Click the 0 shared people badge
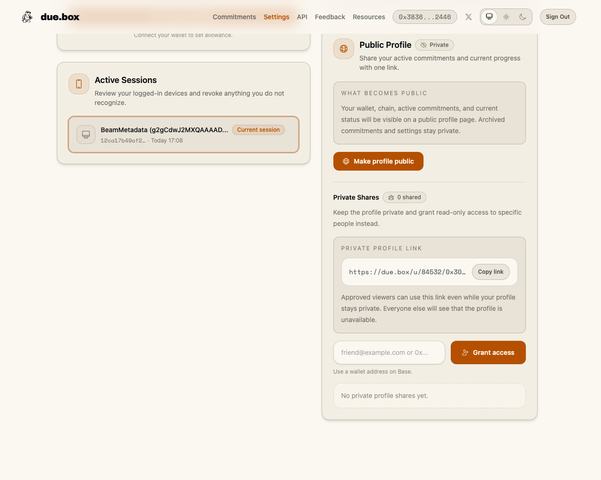This screenshot has height=480, width=601. (x=404, y=197)
